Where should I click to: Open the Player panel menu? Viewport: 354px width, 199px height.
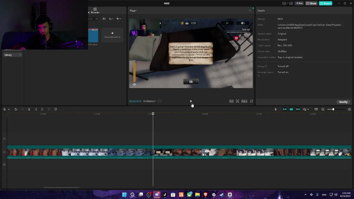point(250,11)
